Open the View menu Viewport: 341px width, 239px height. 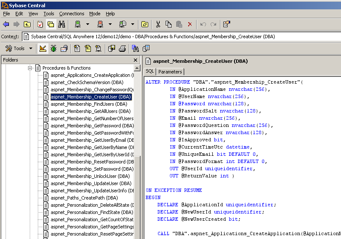pos(33,14)
